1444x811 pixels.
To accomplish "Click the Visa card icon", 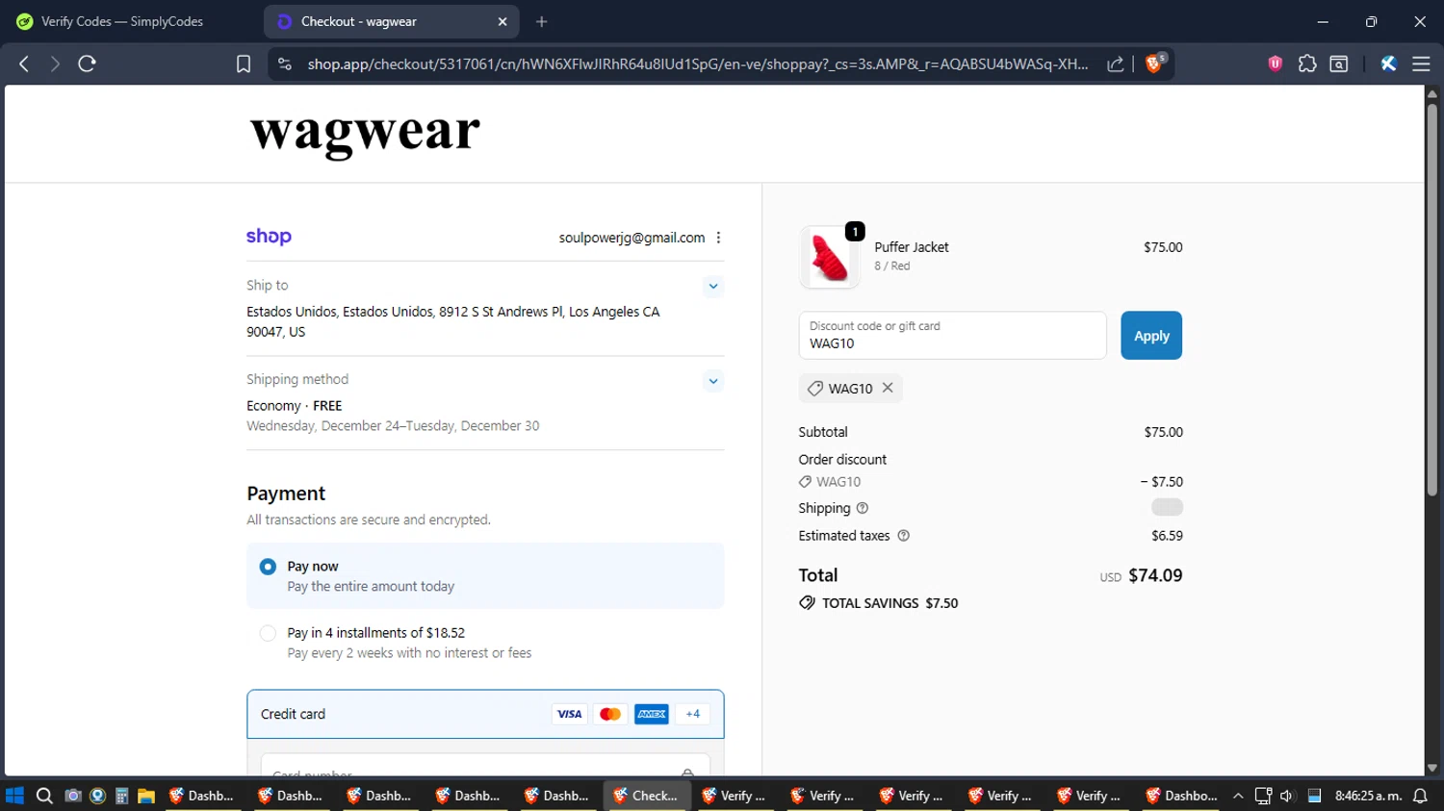I will pos(569,714).
